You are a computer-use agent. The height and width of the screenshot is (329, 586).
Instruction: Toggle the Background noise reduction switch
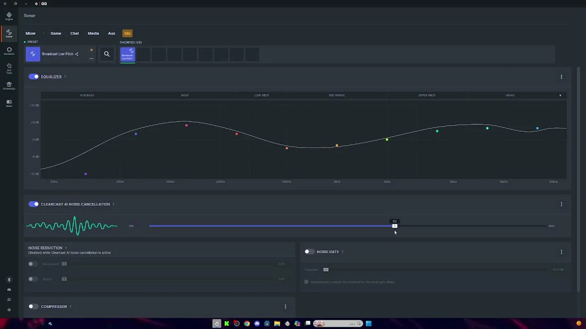tap(33, 264)
